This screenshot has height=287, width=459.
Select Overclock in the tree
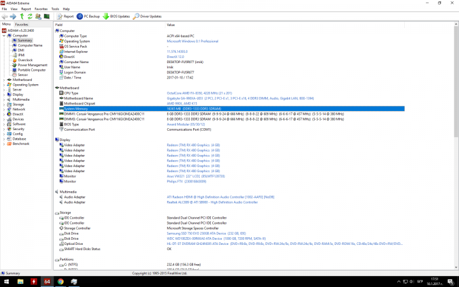(x=25, y=60)
